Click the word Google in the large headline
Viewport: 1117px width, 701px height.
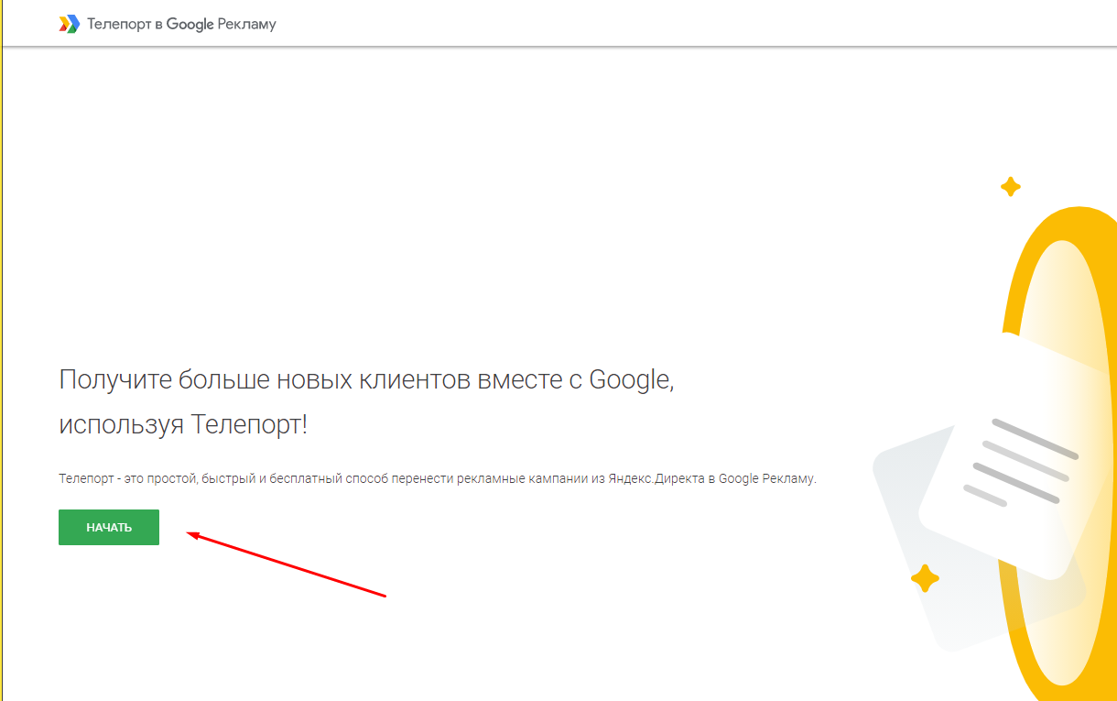(630, 379)
